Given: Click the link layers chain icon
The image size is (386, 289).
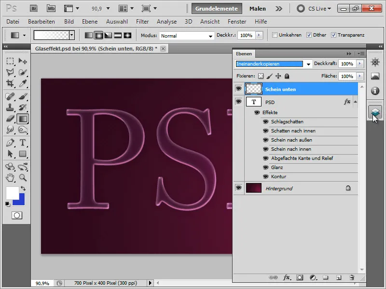Looking at the screenshot, I should coord(273,277).
